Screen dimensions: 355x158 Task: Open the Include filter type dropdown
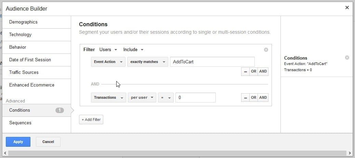133,50
